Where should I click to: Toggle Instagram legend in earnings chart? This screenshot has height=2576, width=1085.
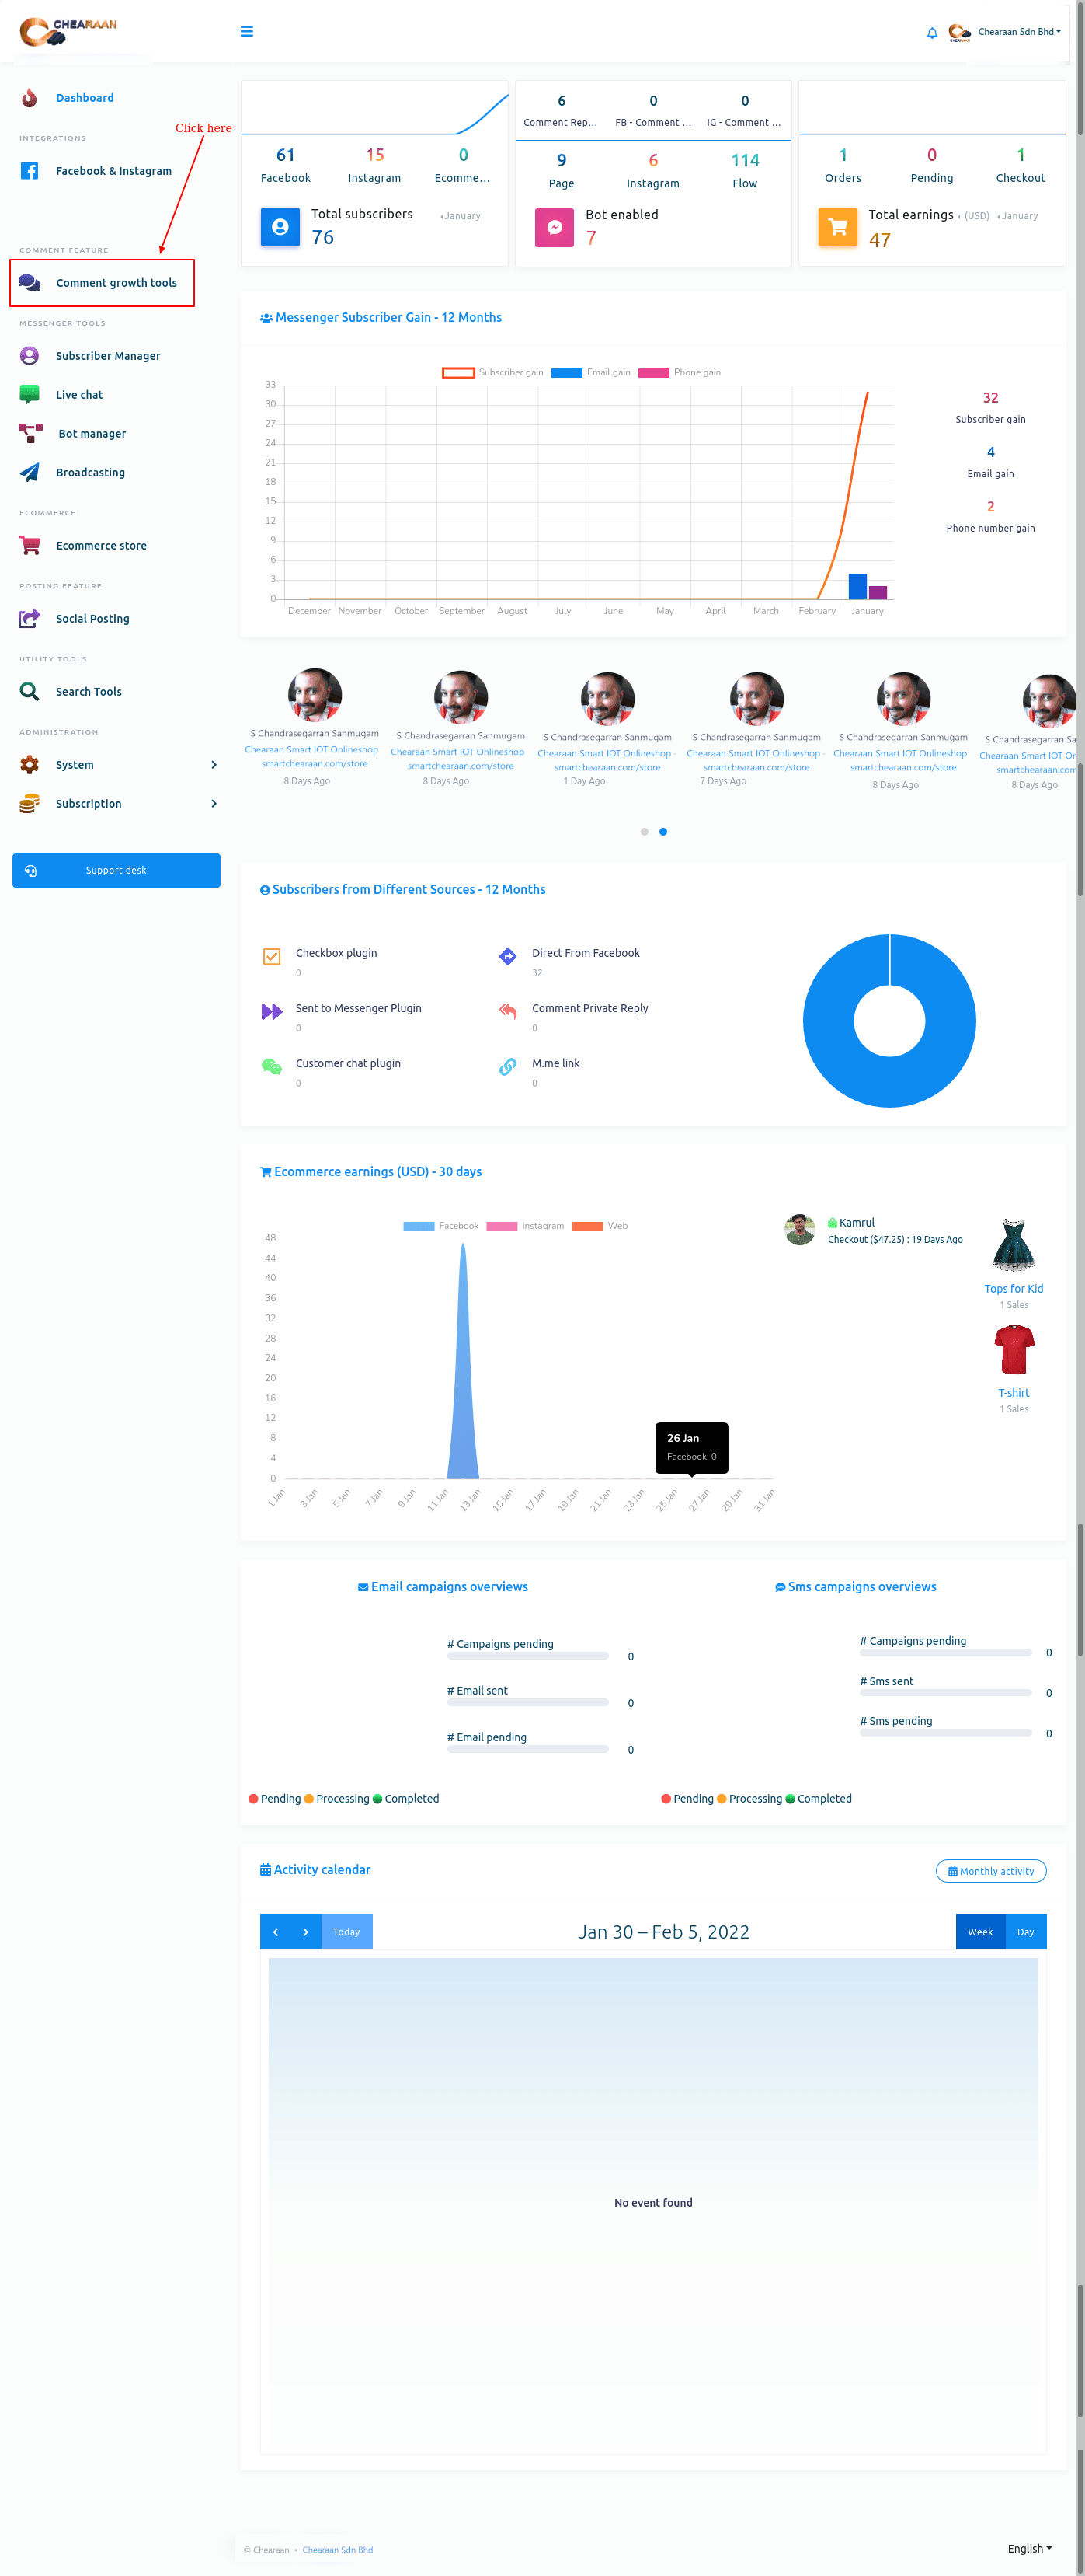pyautogui.click(x=524, y=1226)
